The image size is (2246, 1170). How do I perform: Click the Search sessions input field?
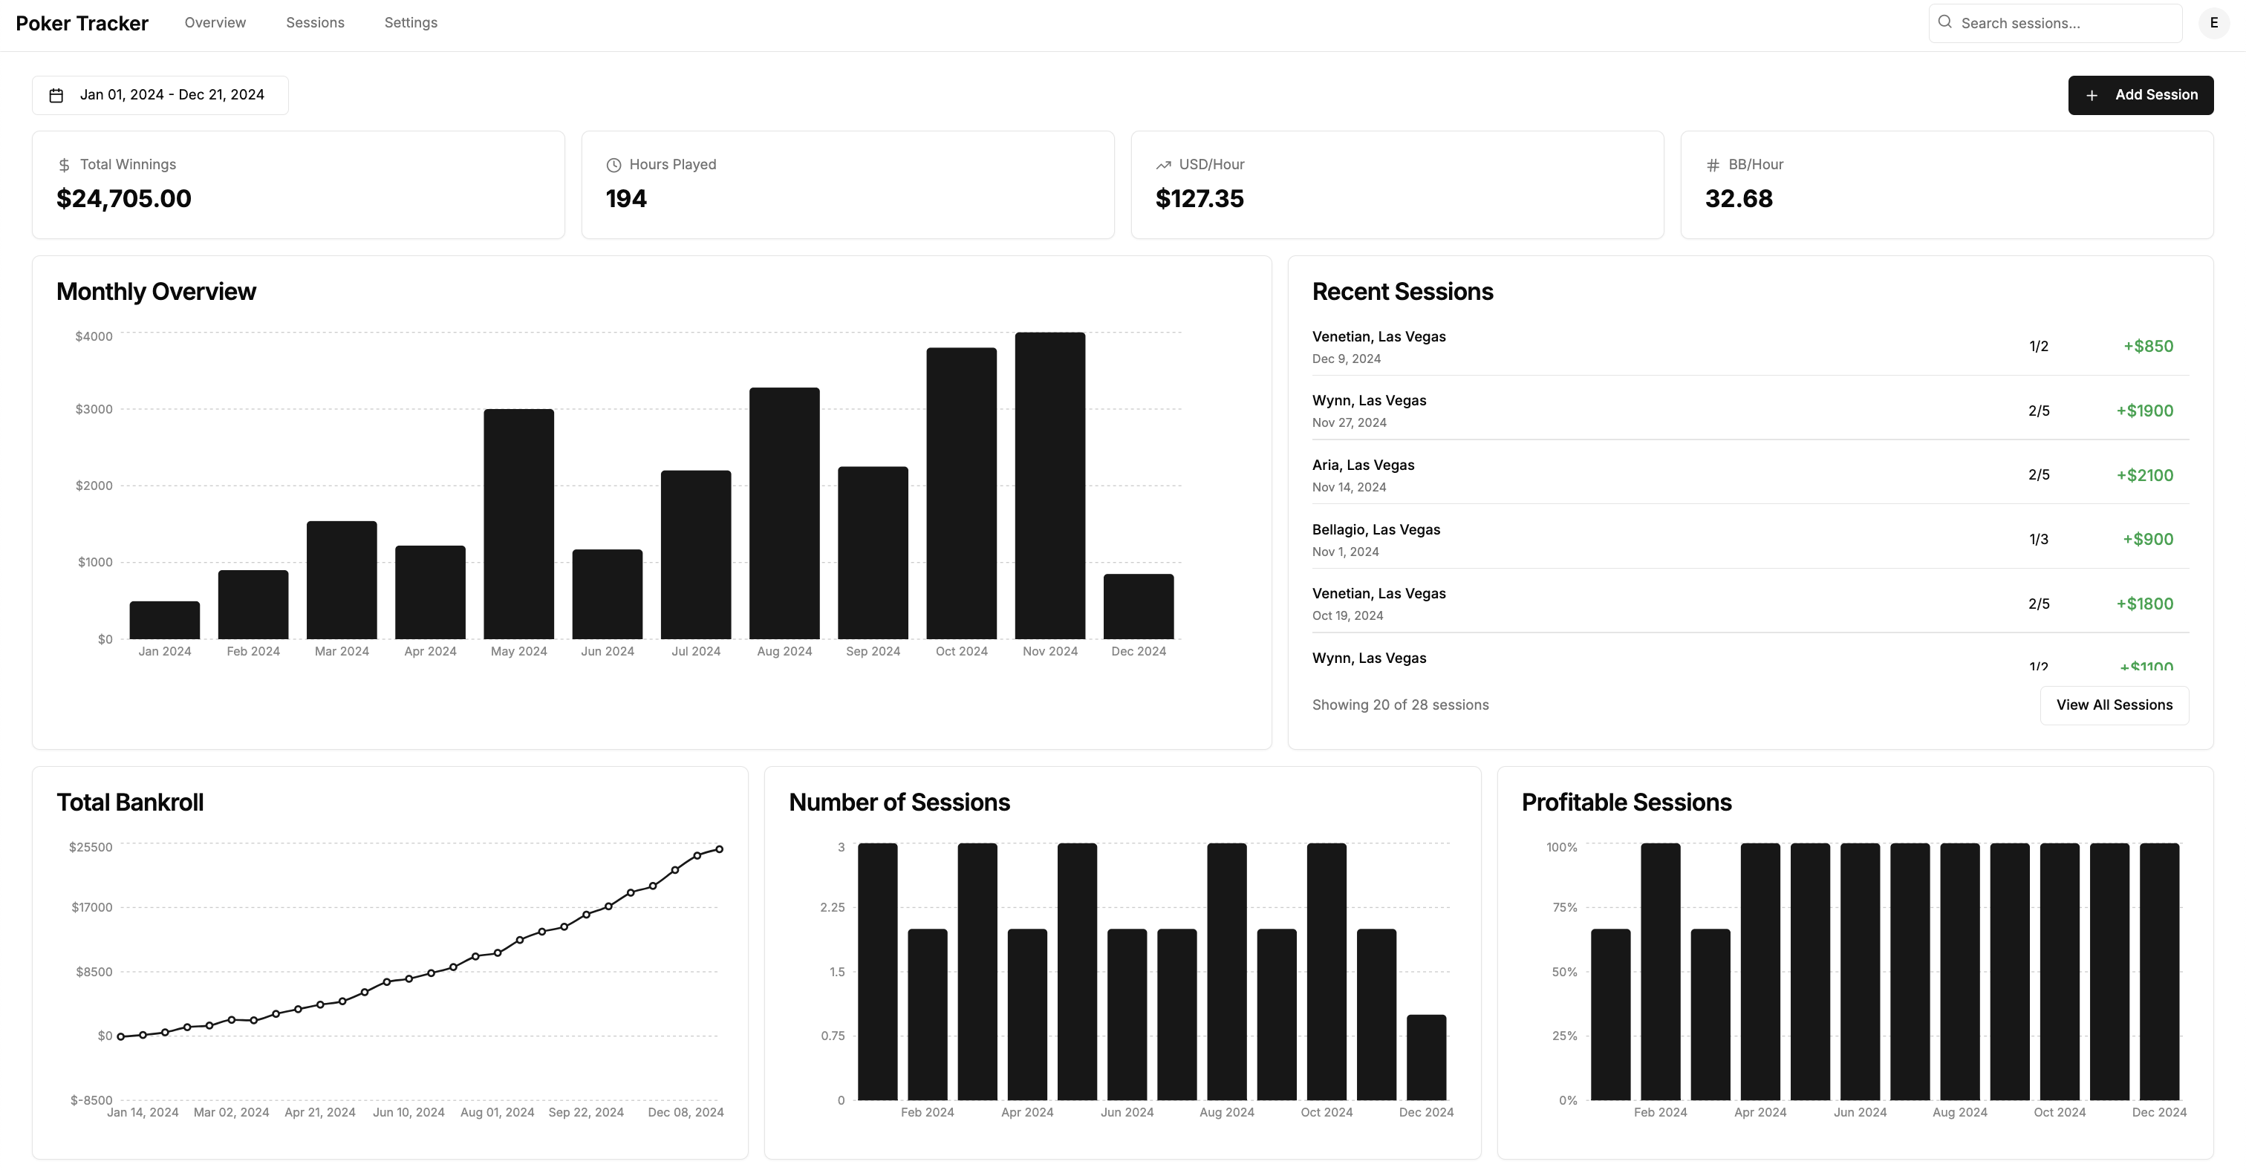pos(2056,22)
